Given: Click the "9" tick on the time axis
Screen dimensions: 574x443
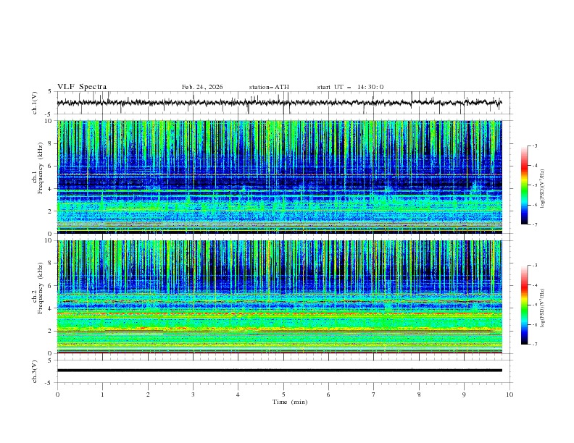Looking at the screenshot, I should 464,395.
